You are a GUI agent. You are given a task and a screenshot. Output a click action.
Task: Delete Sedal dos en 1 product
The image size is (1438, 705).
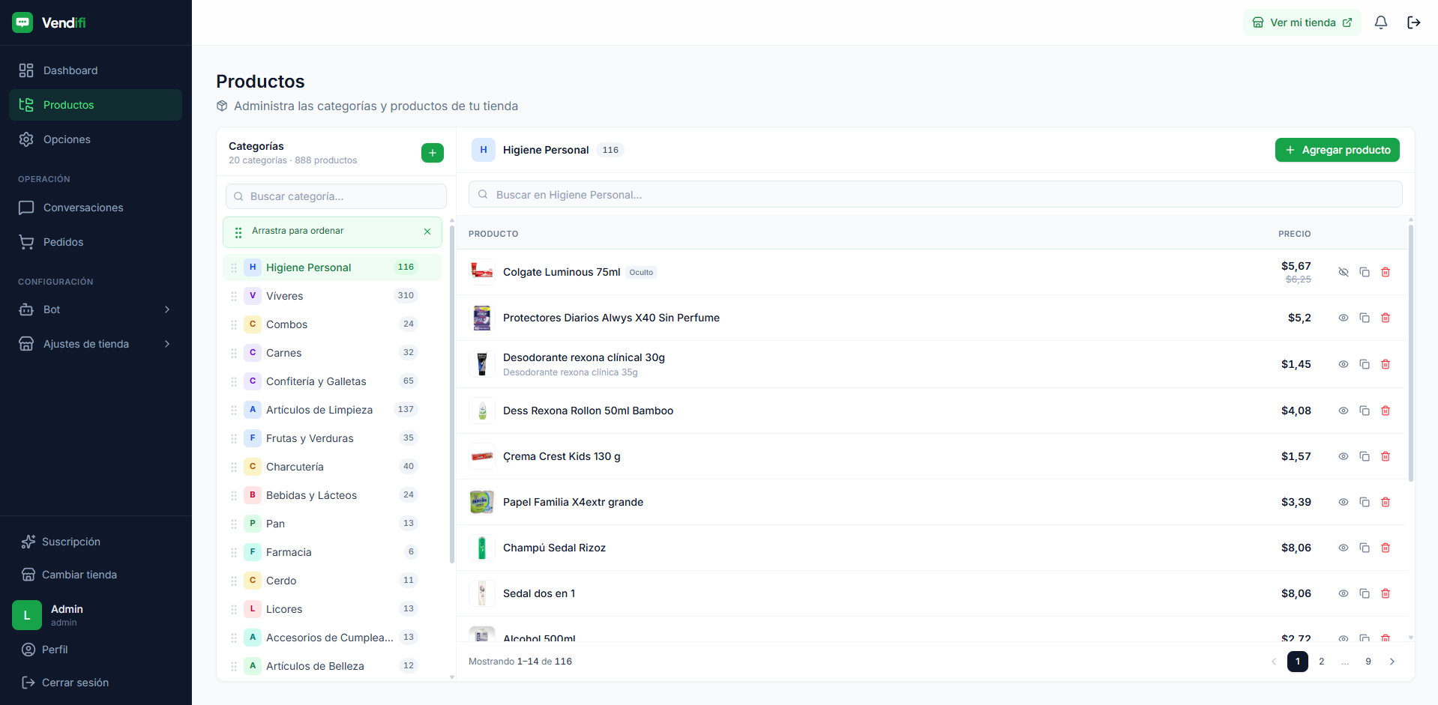tap(1386, 593)
